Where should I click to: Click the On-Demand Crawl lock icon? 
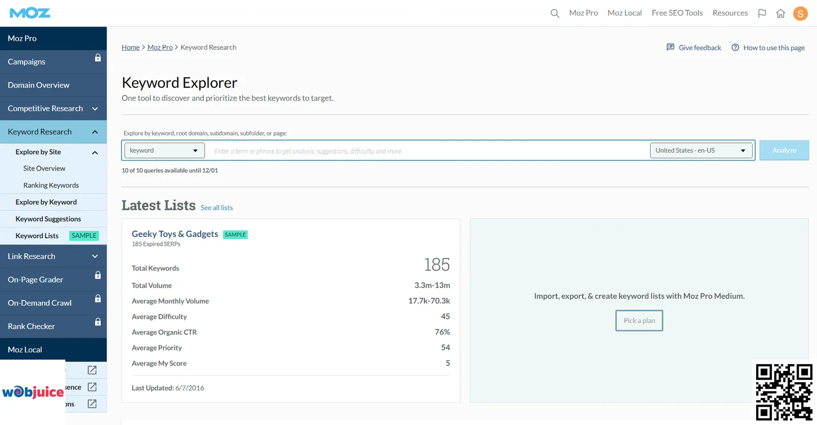98,299
